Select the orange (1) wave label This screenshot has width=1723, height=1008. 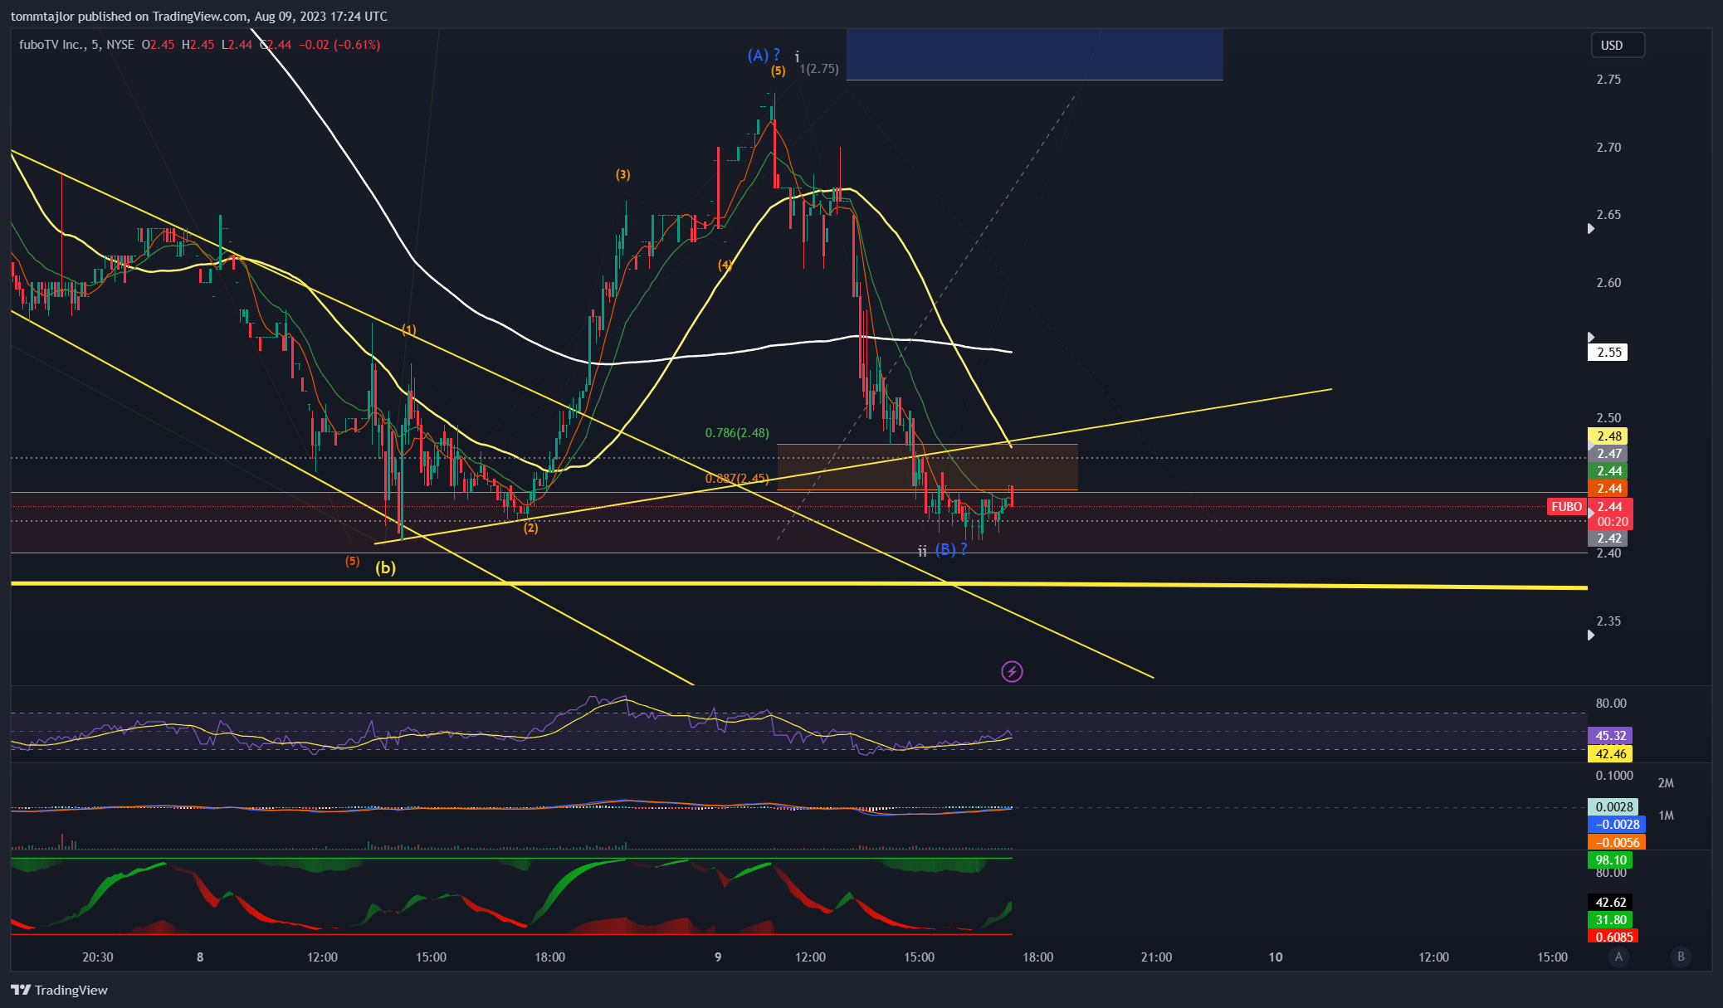pos(409,330)
